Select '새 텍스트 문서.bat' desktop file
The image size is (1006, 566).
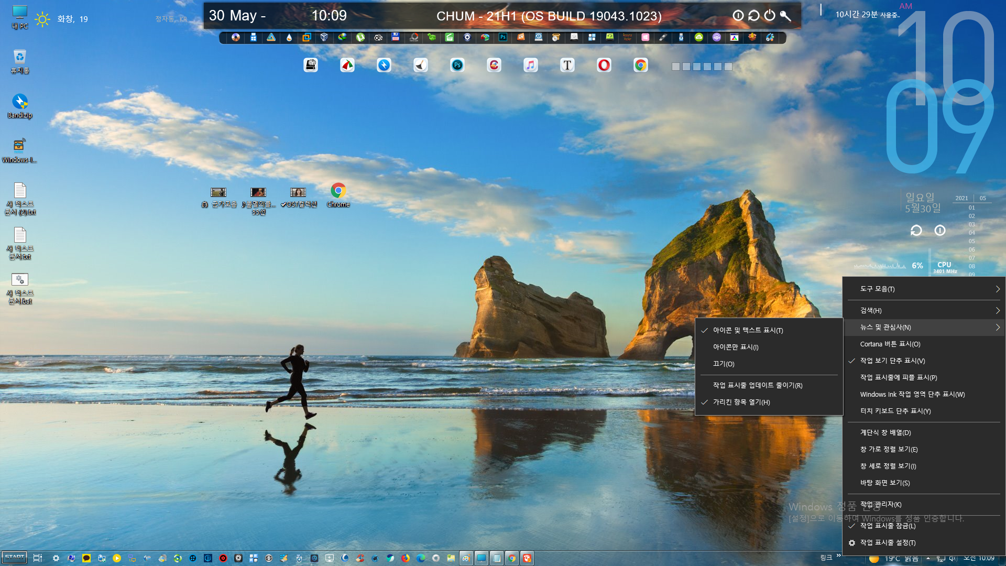(x=20, y=288)
